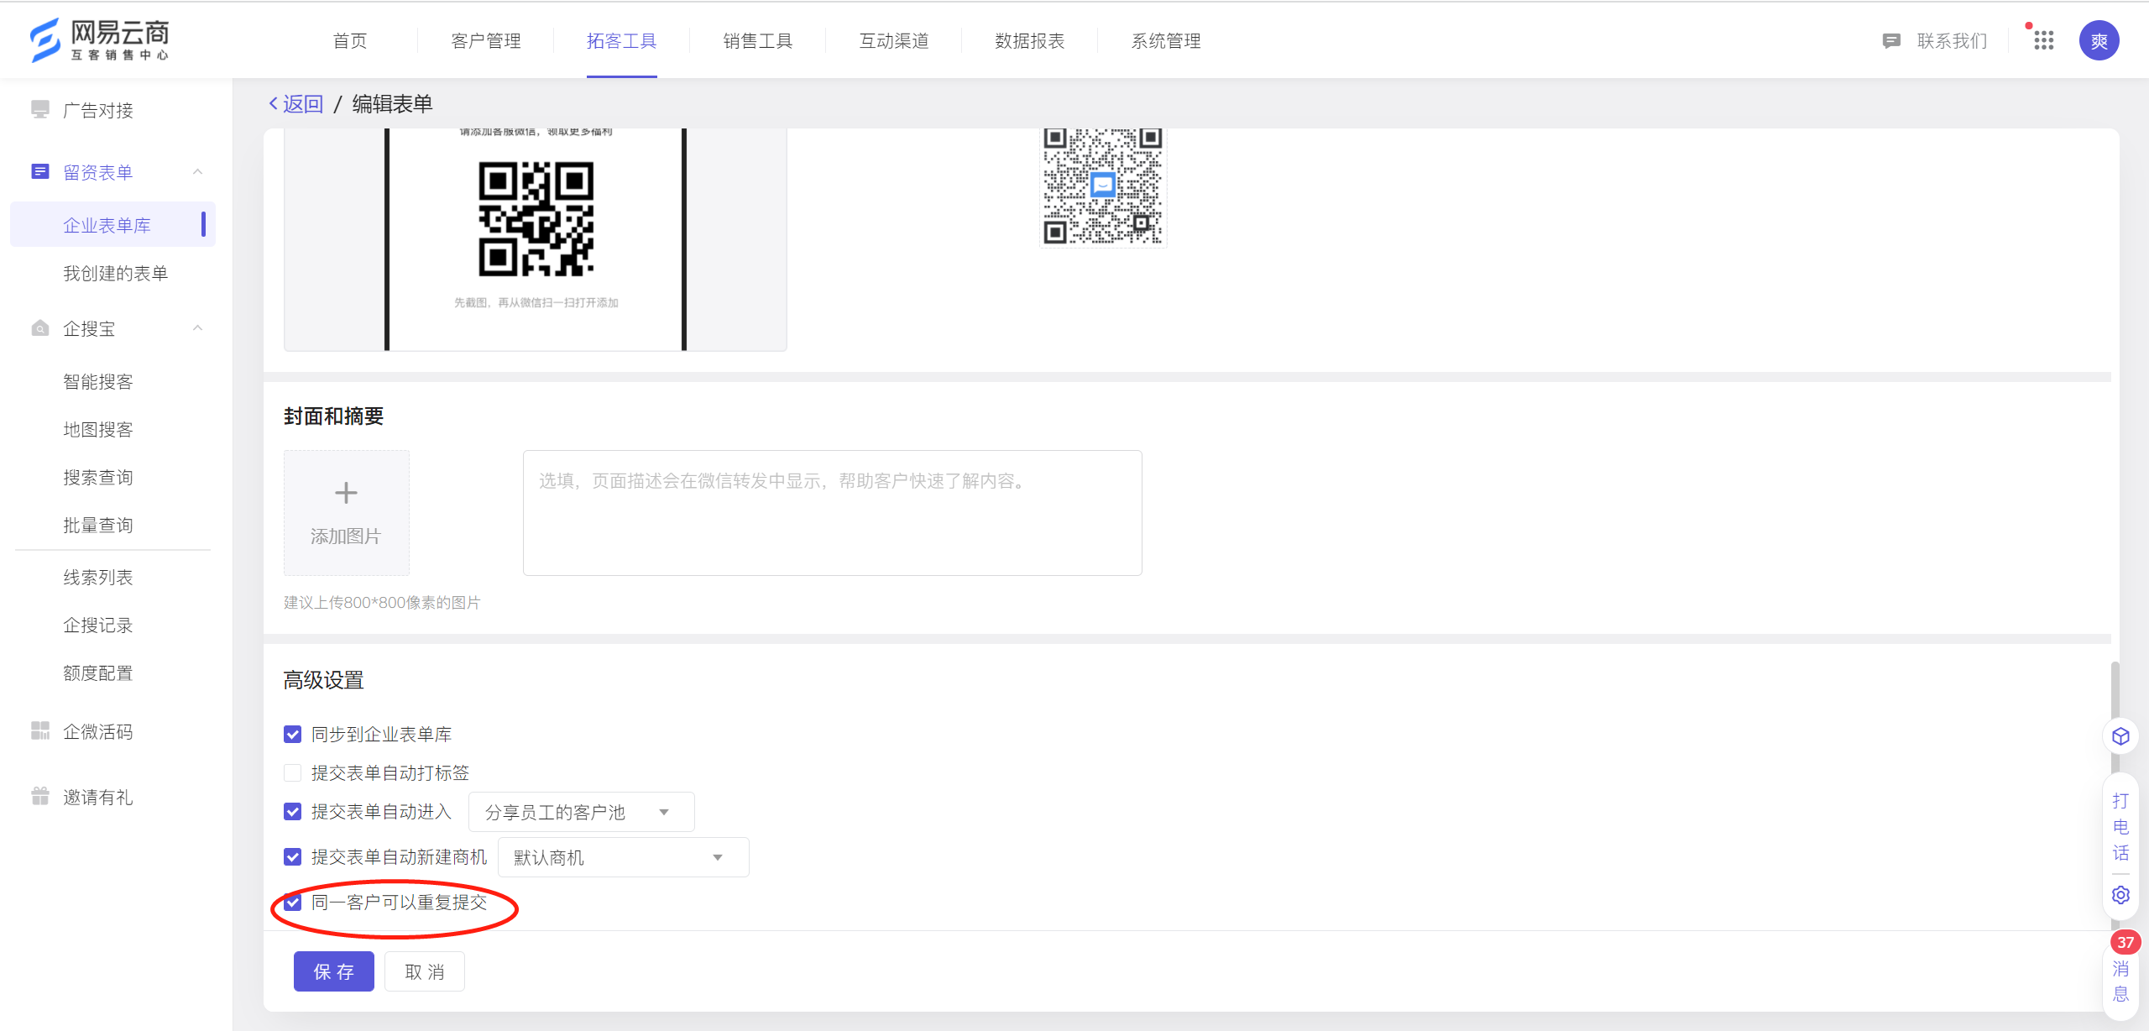
Task: Toggle 提交表单自动进入 checkbox
Action: click(293, 812)
